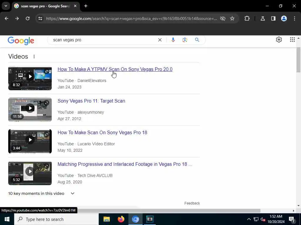Start voice search with microphone icon
This screenshot has height=225, width=301.
coord(173,40)
